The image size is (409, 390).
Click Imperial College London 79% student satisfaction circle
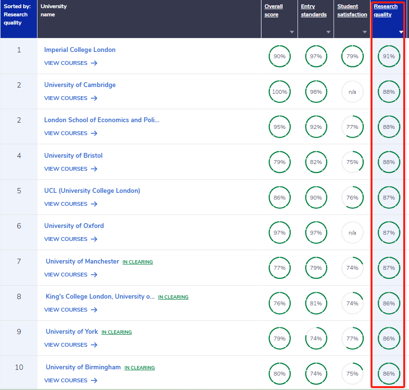[x=352, y=56]
